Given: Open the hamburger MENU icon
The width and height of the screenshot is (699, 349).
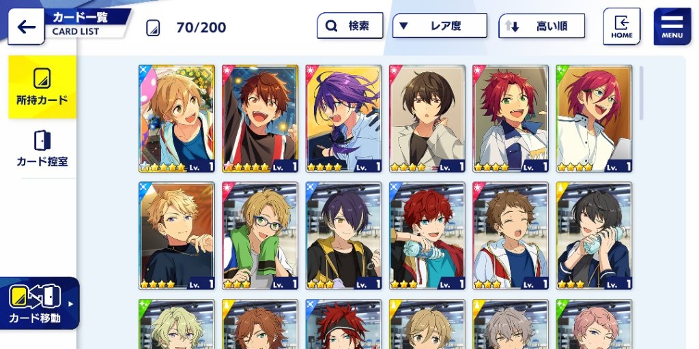Looking at the screenshot, I should (672, 27).
